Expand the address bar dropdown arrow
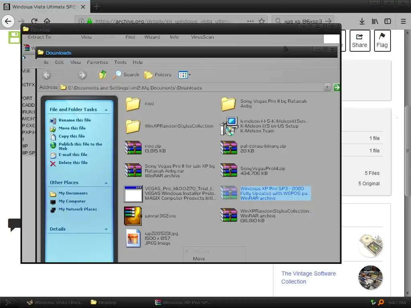 (x=327, y=87)
